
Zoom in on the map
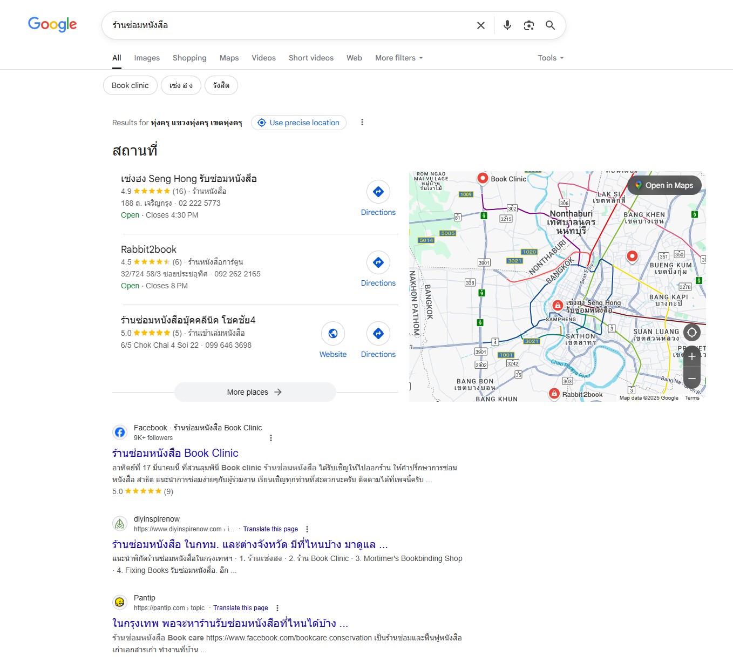691,356
